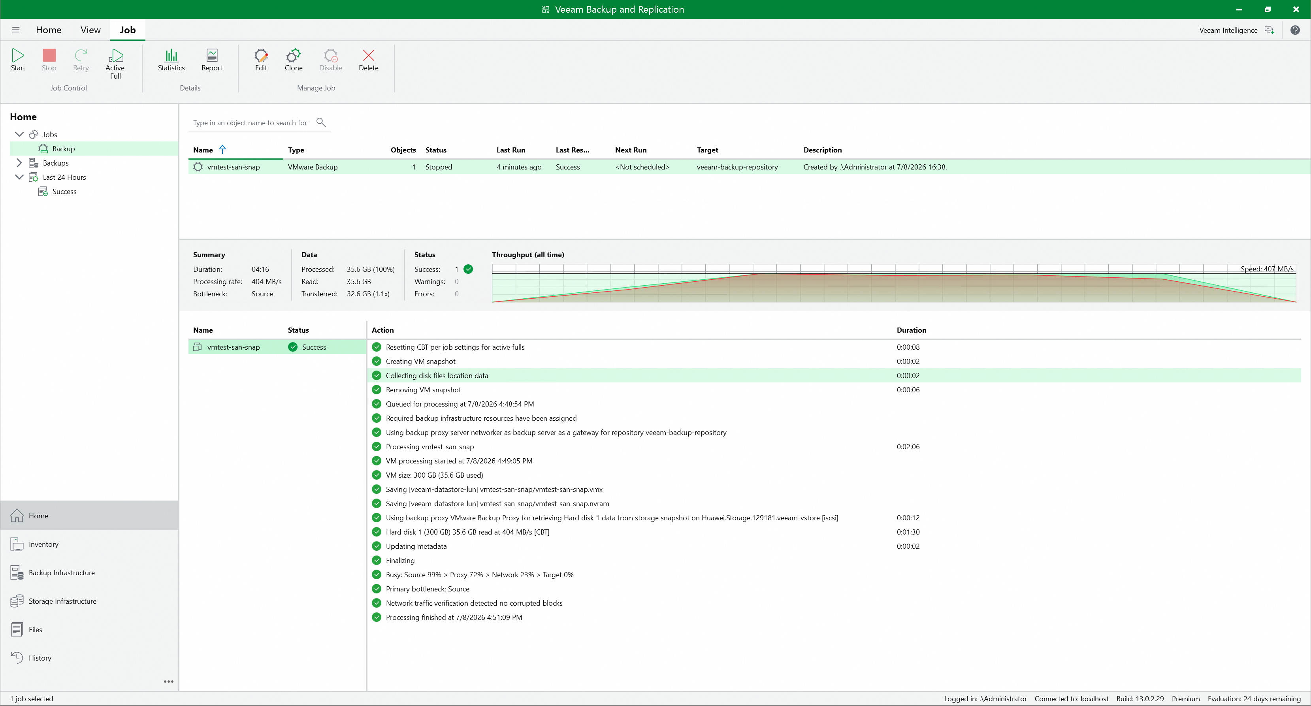Viewport: 1311px width, 706px height.
Task: Click the Throughput graph area
Action: pos(894,283)
